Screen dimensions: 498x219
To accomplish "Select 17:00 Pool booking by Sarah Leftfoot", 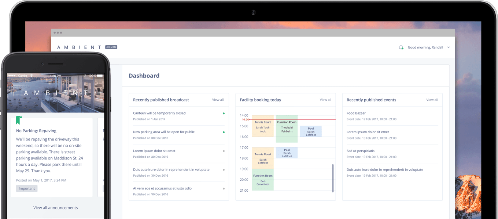I will coord(287,153).
